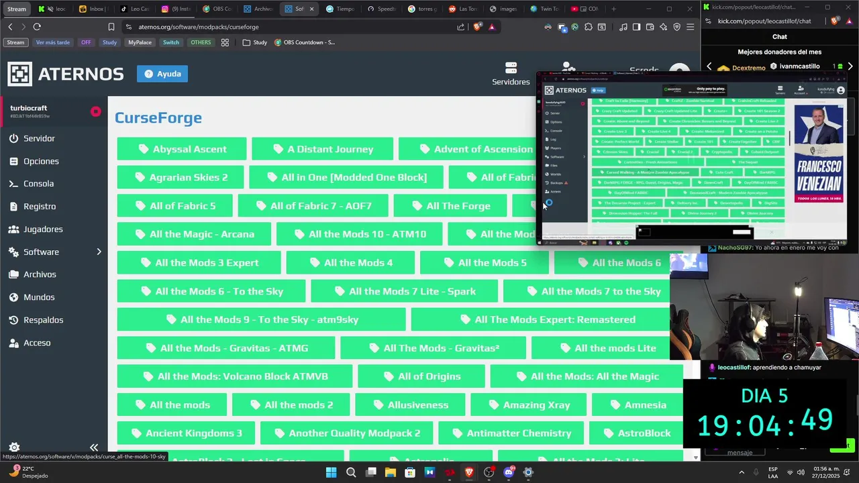Switch to the Speedtest browser tab

[381, 9]
